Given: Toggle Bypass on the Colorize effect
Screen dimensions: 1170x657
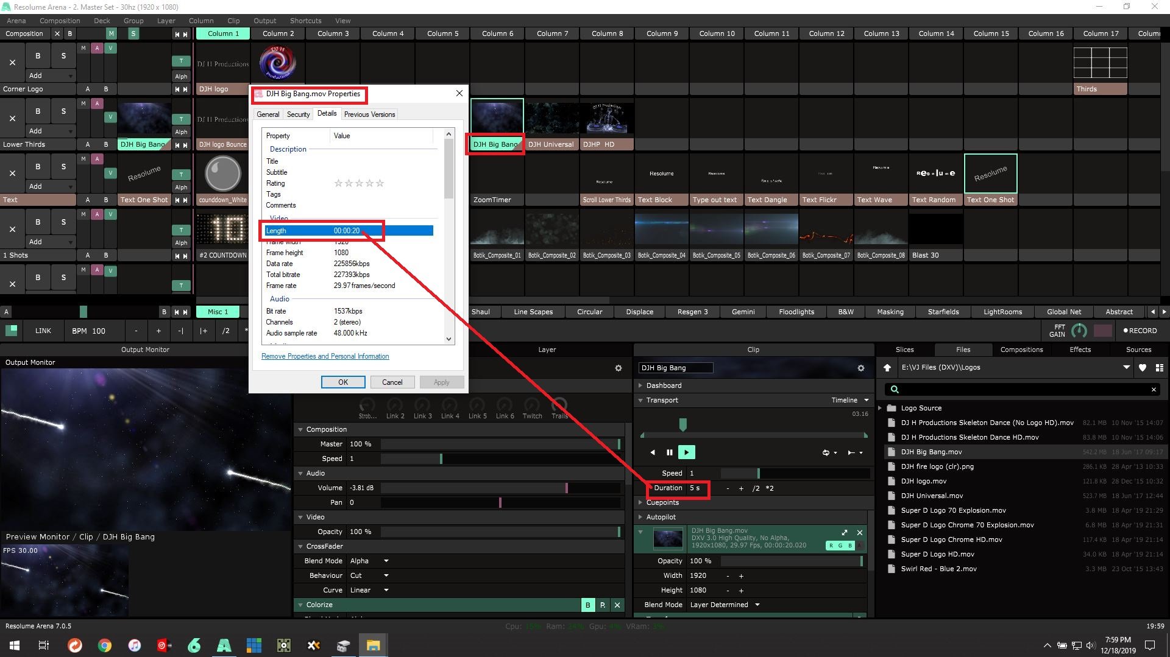Looking at the screenshot, I should (587, 605).
